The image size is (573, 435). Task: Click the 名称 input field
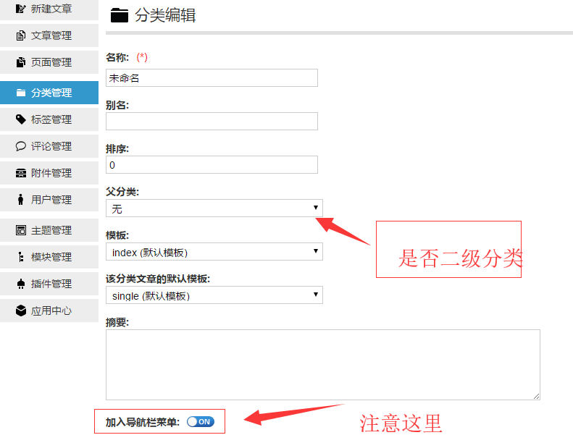212,78
